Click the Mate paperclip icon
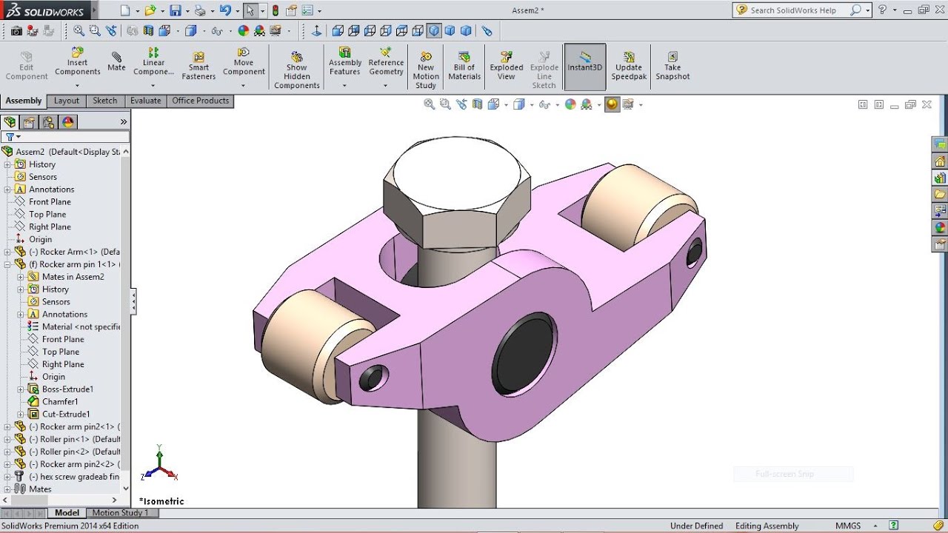Screen dimensions: 948x533 [116, 61]
